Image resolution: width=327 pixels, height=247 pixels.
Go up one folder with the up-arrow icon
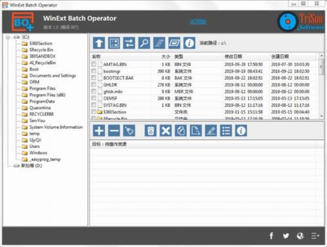99,43
